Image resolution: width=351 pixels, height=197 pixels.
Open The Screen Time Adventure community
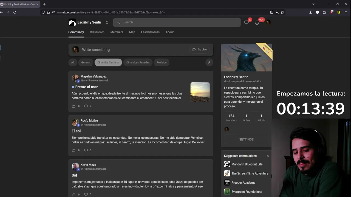[x=246, y=173]
